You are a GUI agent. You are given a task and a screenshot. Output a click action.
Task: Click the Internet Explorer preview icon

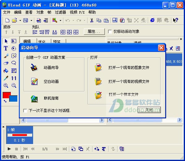[152, 20]
